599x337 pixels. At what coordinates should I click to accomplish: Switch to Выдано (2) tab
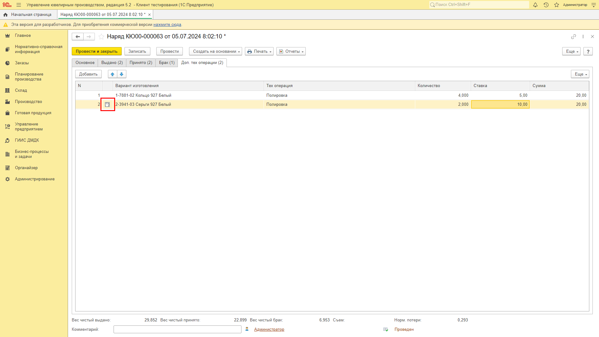click(x=112, y=63)
